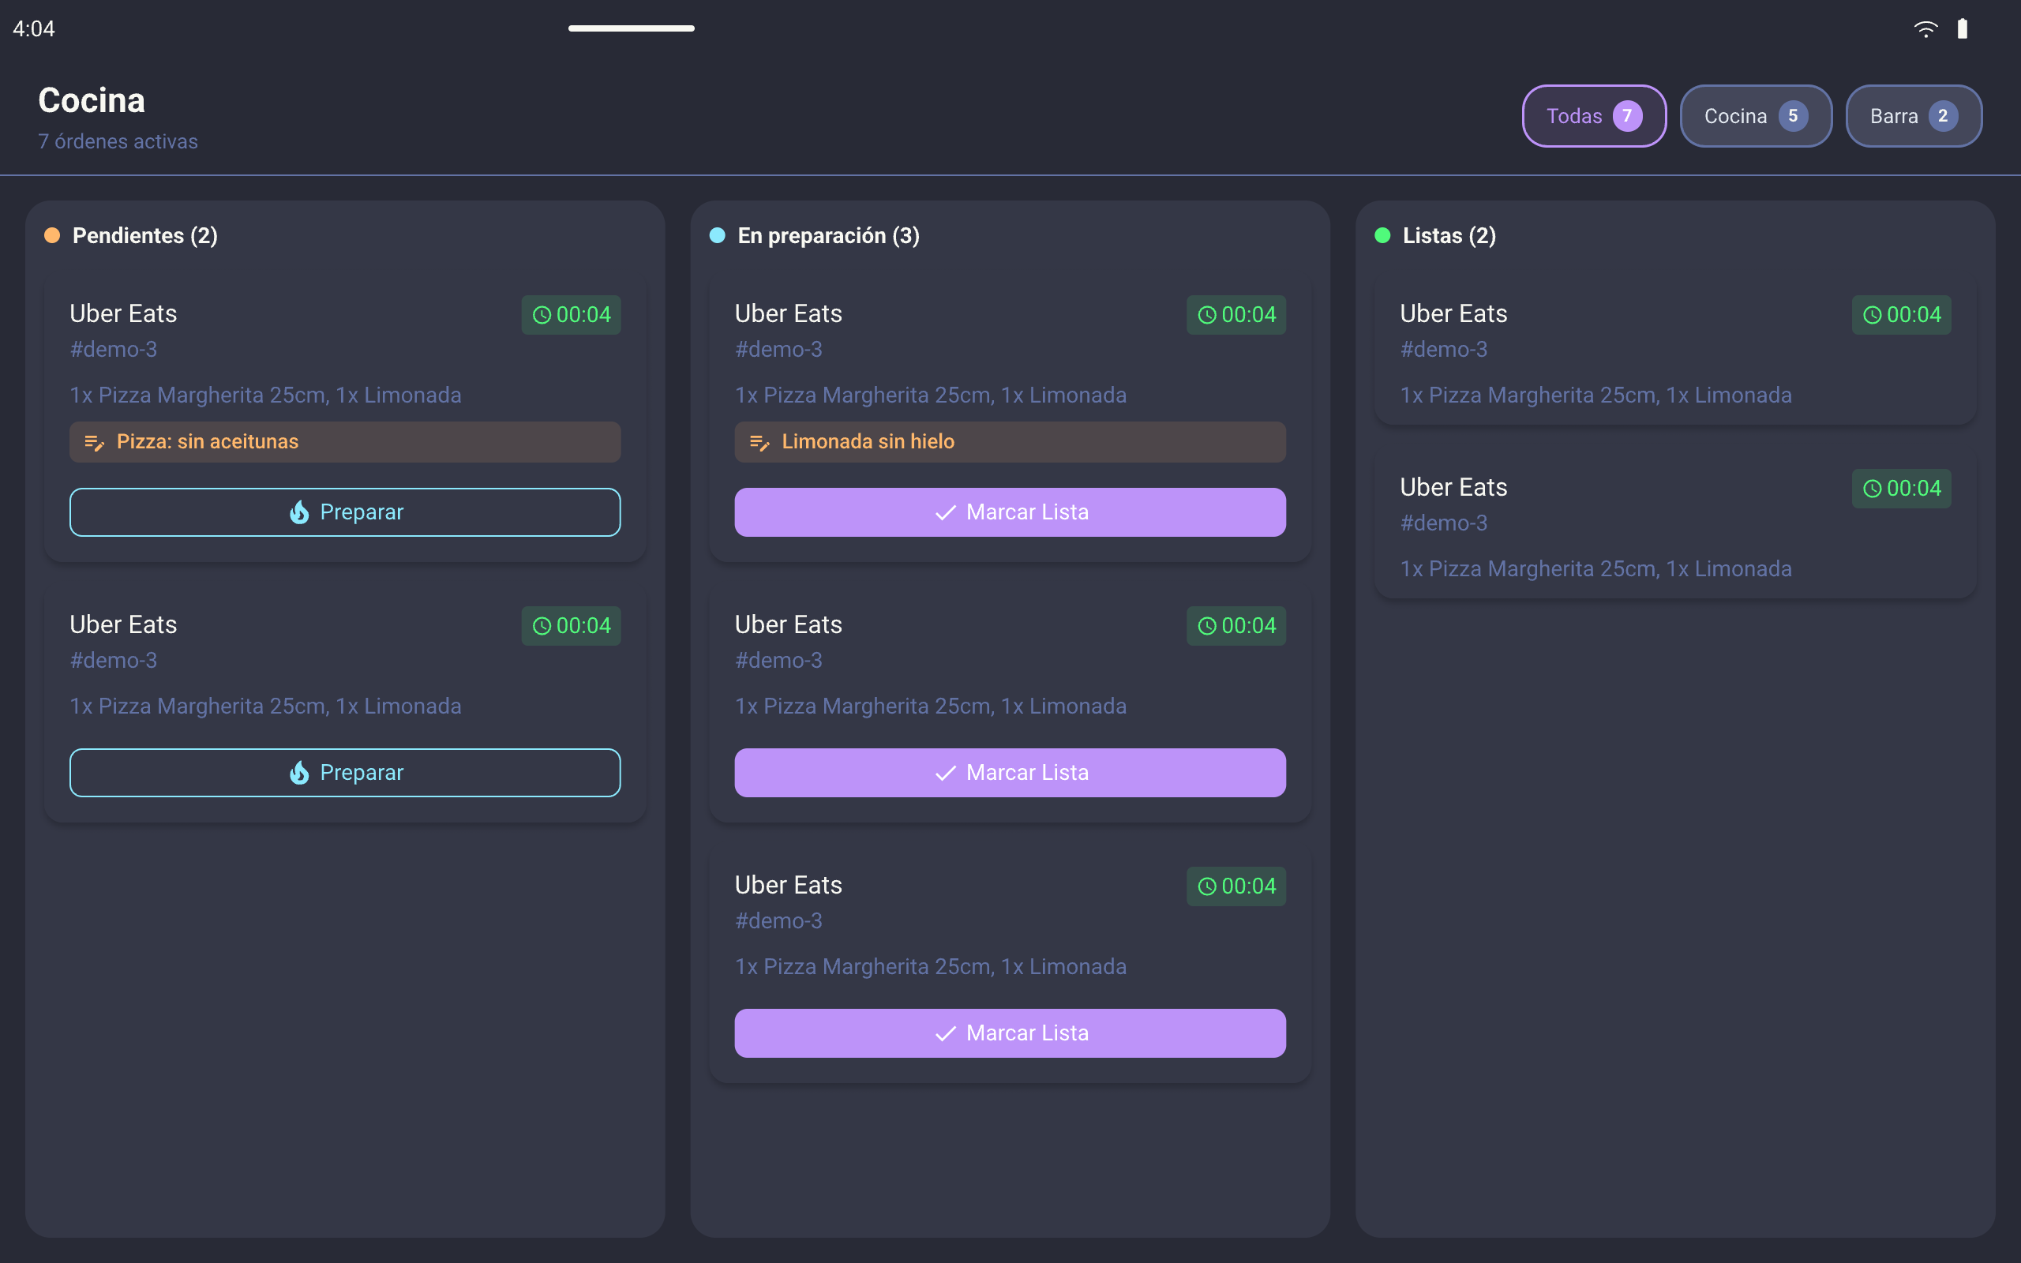This screenshot has width=2021, height=1263.
Task: Click the item list on the 'Pizza: sin aceitunas' card
Action: [265, 395]
